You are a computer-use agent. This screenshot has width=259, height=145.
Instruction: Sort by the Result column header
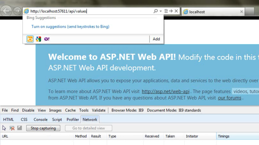[98, 136]
